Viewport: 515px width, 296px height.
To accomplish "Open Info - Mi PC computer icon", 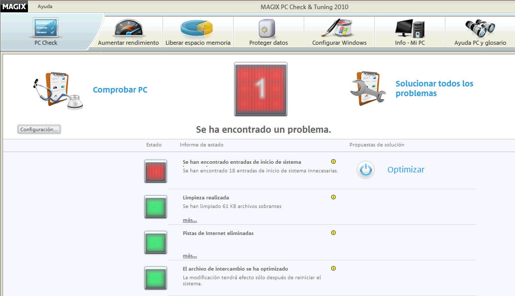I will click(x=409, y=27).
